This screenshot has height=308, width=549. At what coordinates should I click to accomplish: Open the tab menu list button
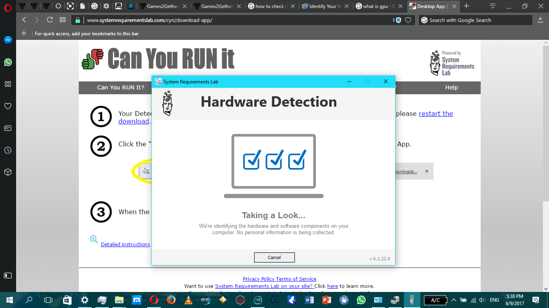[x=493, y=6]
